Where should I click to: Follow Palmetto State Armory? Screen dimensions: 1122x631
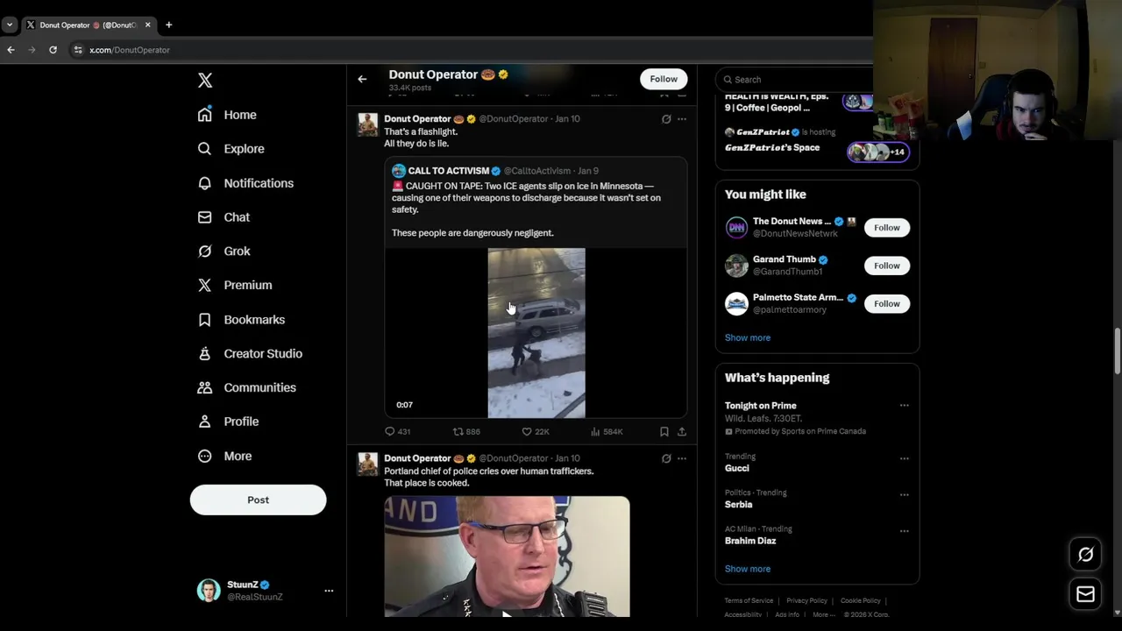point(886,304)
